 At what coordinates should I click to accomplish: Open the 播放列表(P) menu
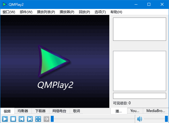46,12
